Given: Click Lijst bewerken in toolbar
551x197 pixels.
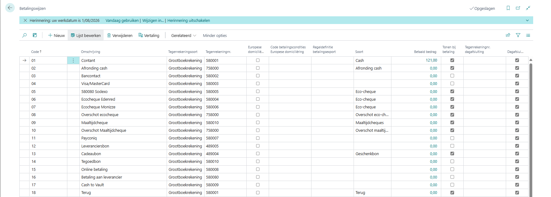Looking at the screenshot, I should point(86,36).
